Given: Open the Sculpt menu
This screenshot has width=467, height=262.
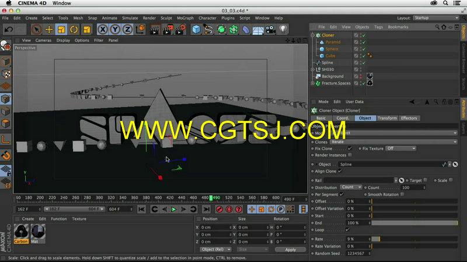Looking at the screenshot, I should [166, 18].
